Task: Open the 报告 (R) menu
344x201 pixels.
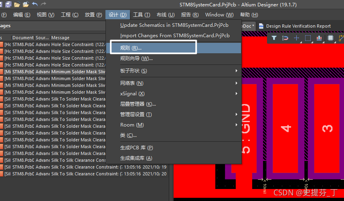Action: tap(190, 15)
